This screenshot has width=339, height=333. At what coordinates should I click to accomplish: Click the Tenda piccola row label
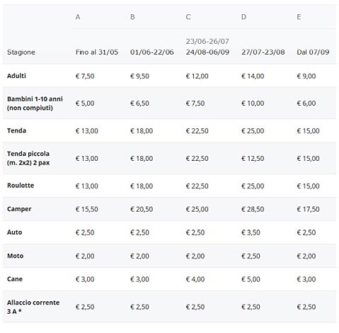[28, 158]
